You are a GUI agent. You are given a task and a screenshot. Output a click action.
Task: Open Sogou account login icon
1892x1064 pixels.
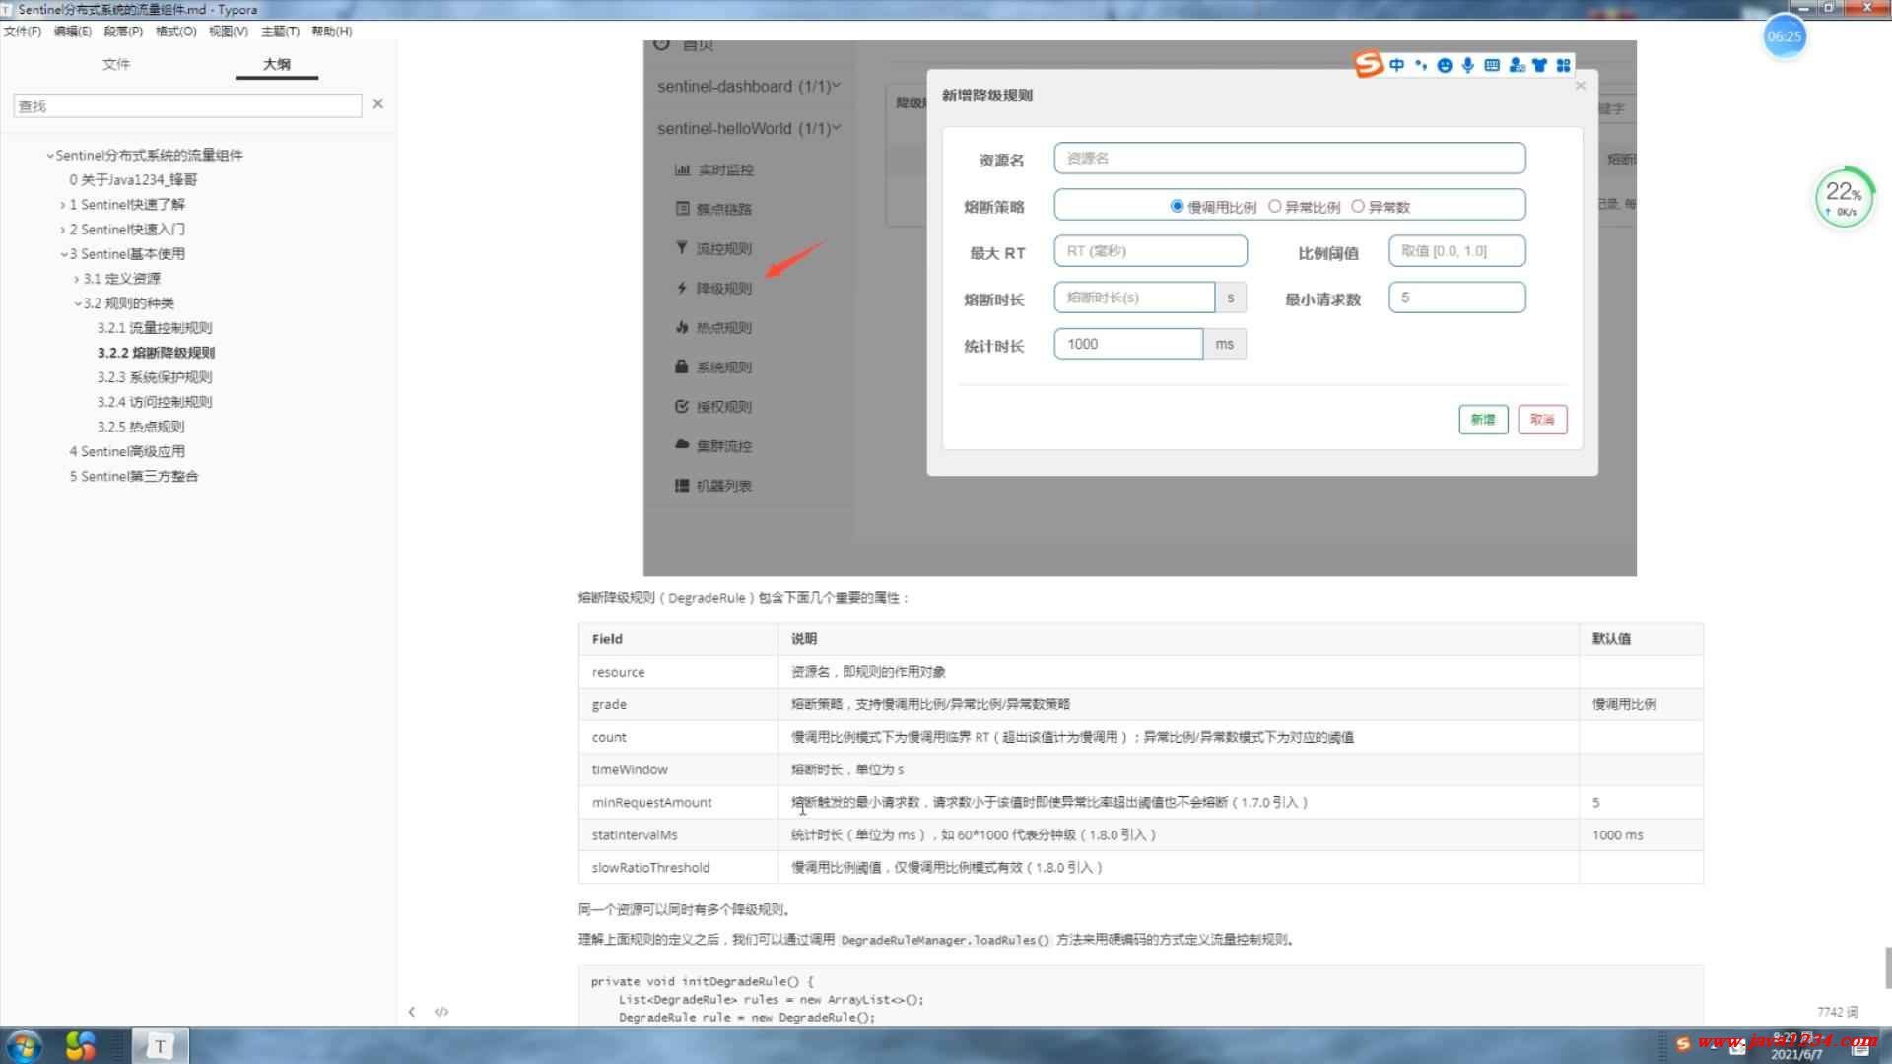click(1517, 65)
